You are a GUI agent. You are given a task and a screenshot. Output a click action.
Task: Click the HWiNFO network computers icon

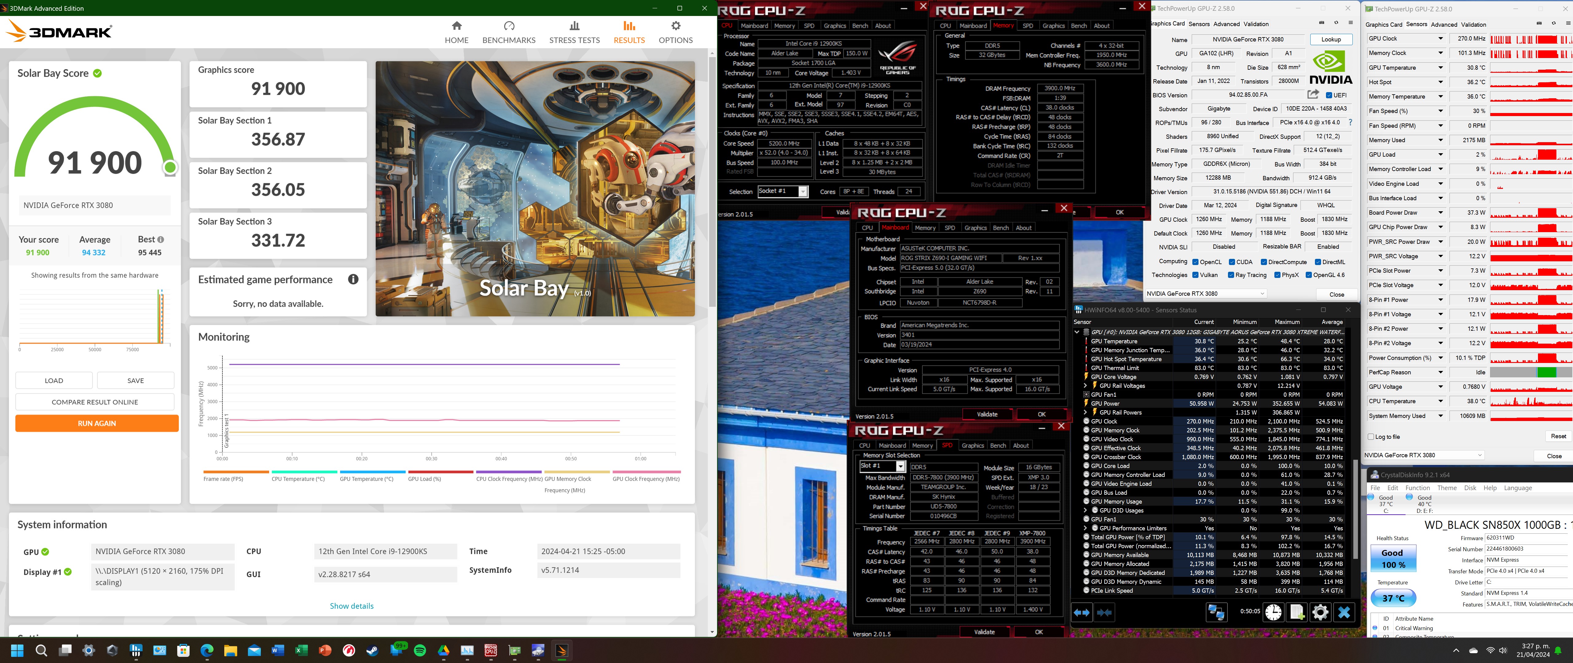coord(1216,612)
